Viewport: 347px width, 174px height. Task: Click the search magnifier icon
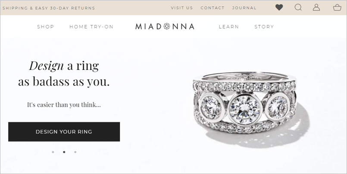(298, 7)
